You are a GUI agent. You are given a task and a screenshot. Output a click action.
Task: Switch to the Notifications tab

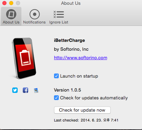pyautogui.click(x=34, y=17)
